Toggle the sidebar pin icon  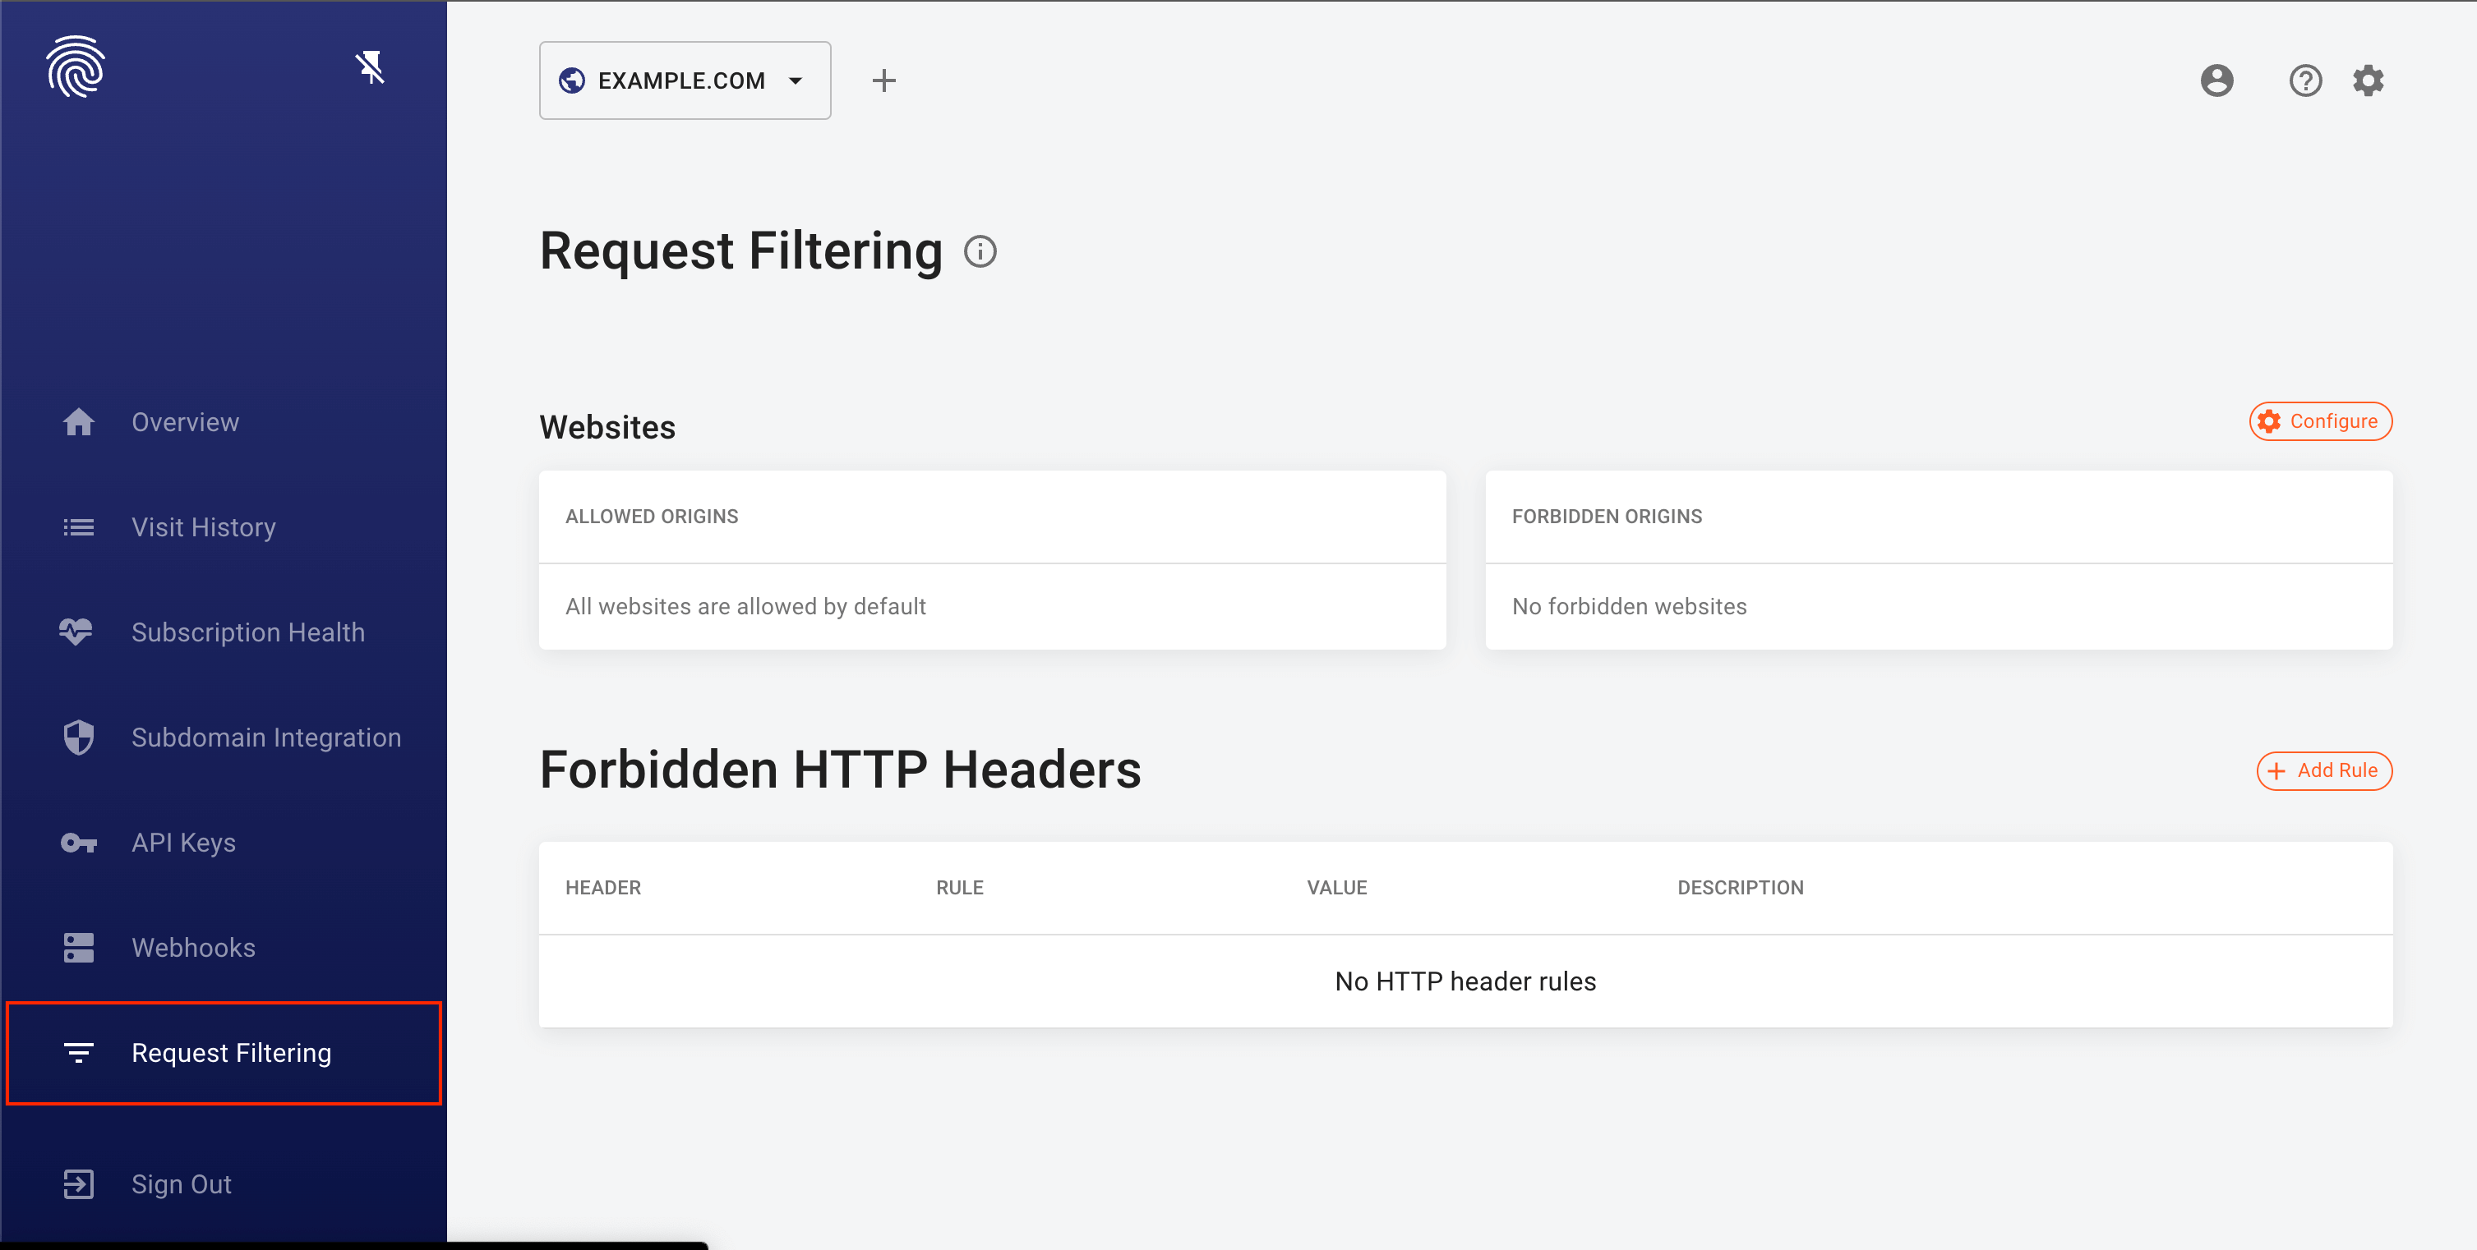pyautogui.click(x=370, y=67)
